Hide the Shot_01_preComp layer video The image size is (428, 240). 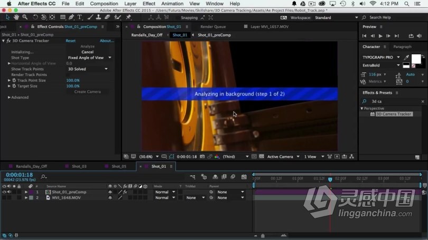[4, 192]
